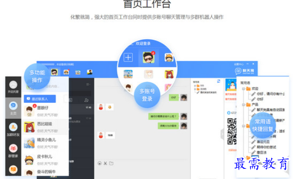Click the red tumbler avatar on the first incoming message
Image resolution: width=293 pixels, height=179 pixels.
[x=101, y=107]
